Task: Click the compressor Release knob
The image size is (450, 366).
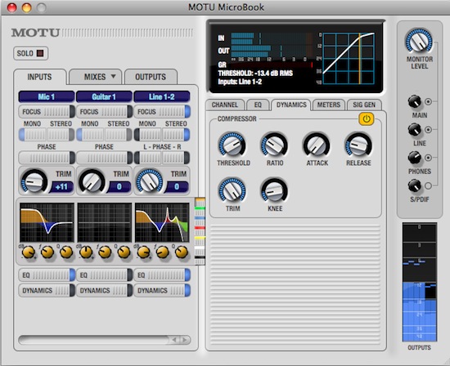Action: click(x=358, y=145)
